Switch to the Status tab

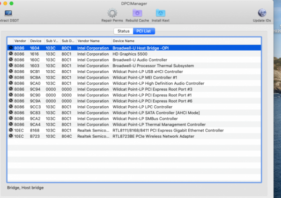(x=123, y=31)
